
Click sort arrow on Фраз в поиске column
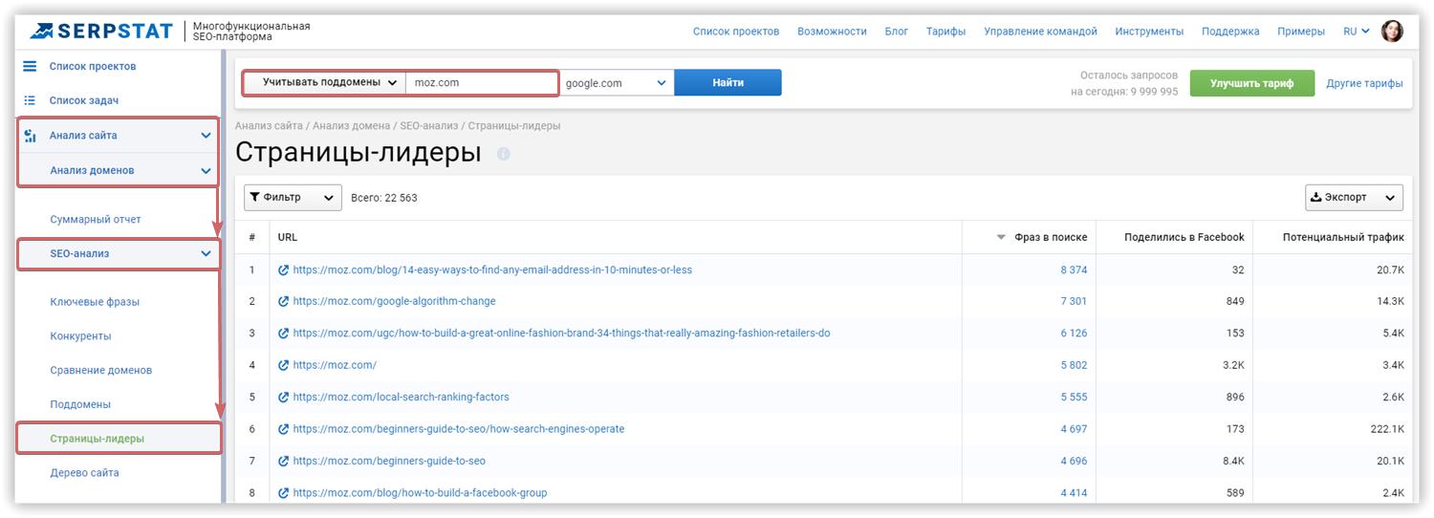click(1002, 237)
